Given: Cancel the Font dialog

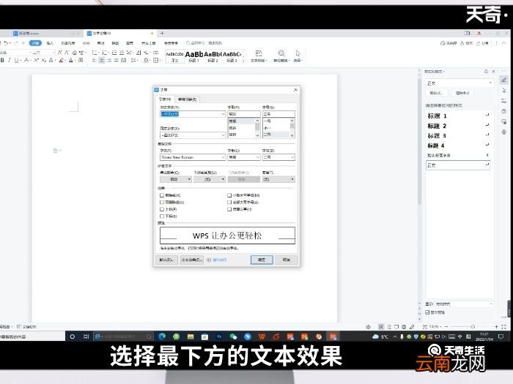Looking at the screenshot, I should (x=287, y=260).
